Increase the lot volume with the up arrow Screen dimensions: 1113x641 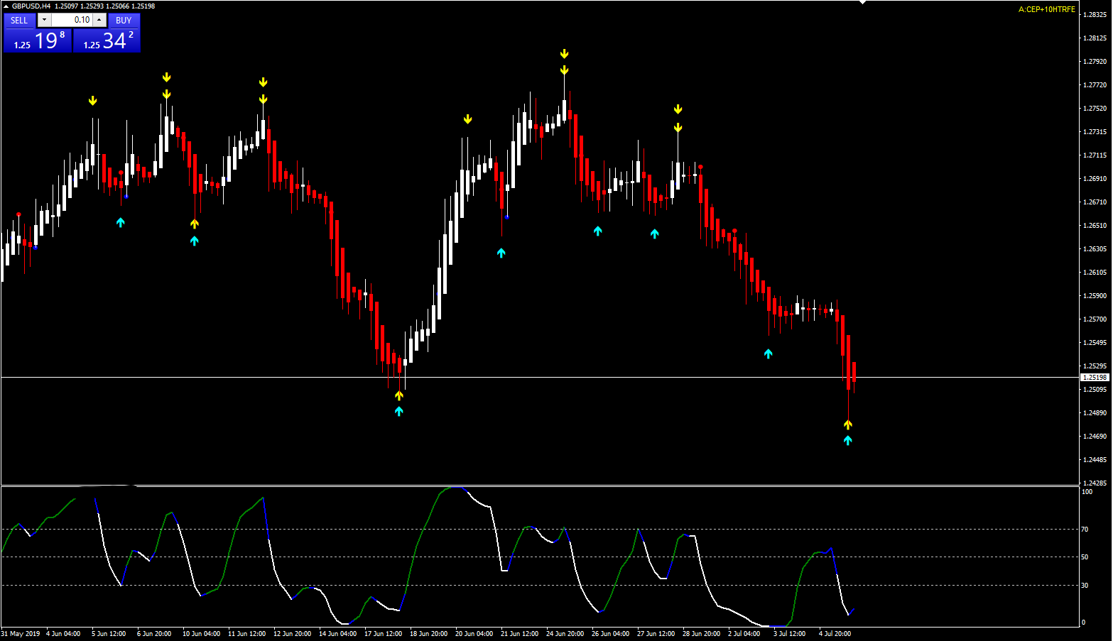coord(99,21)
